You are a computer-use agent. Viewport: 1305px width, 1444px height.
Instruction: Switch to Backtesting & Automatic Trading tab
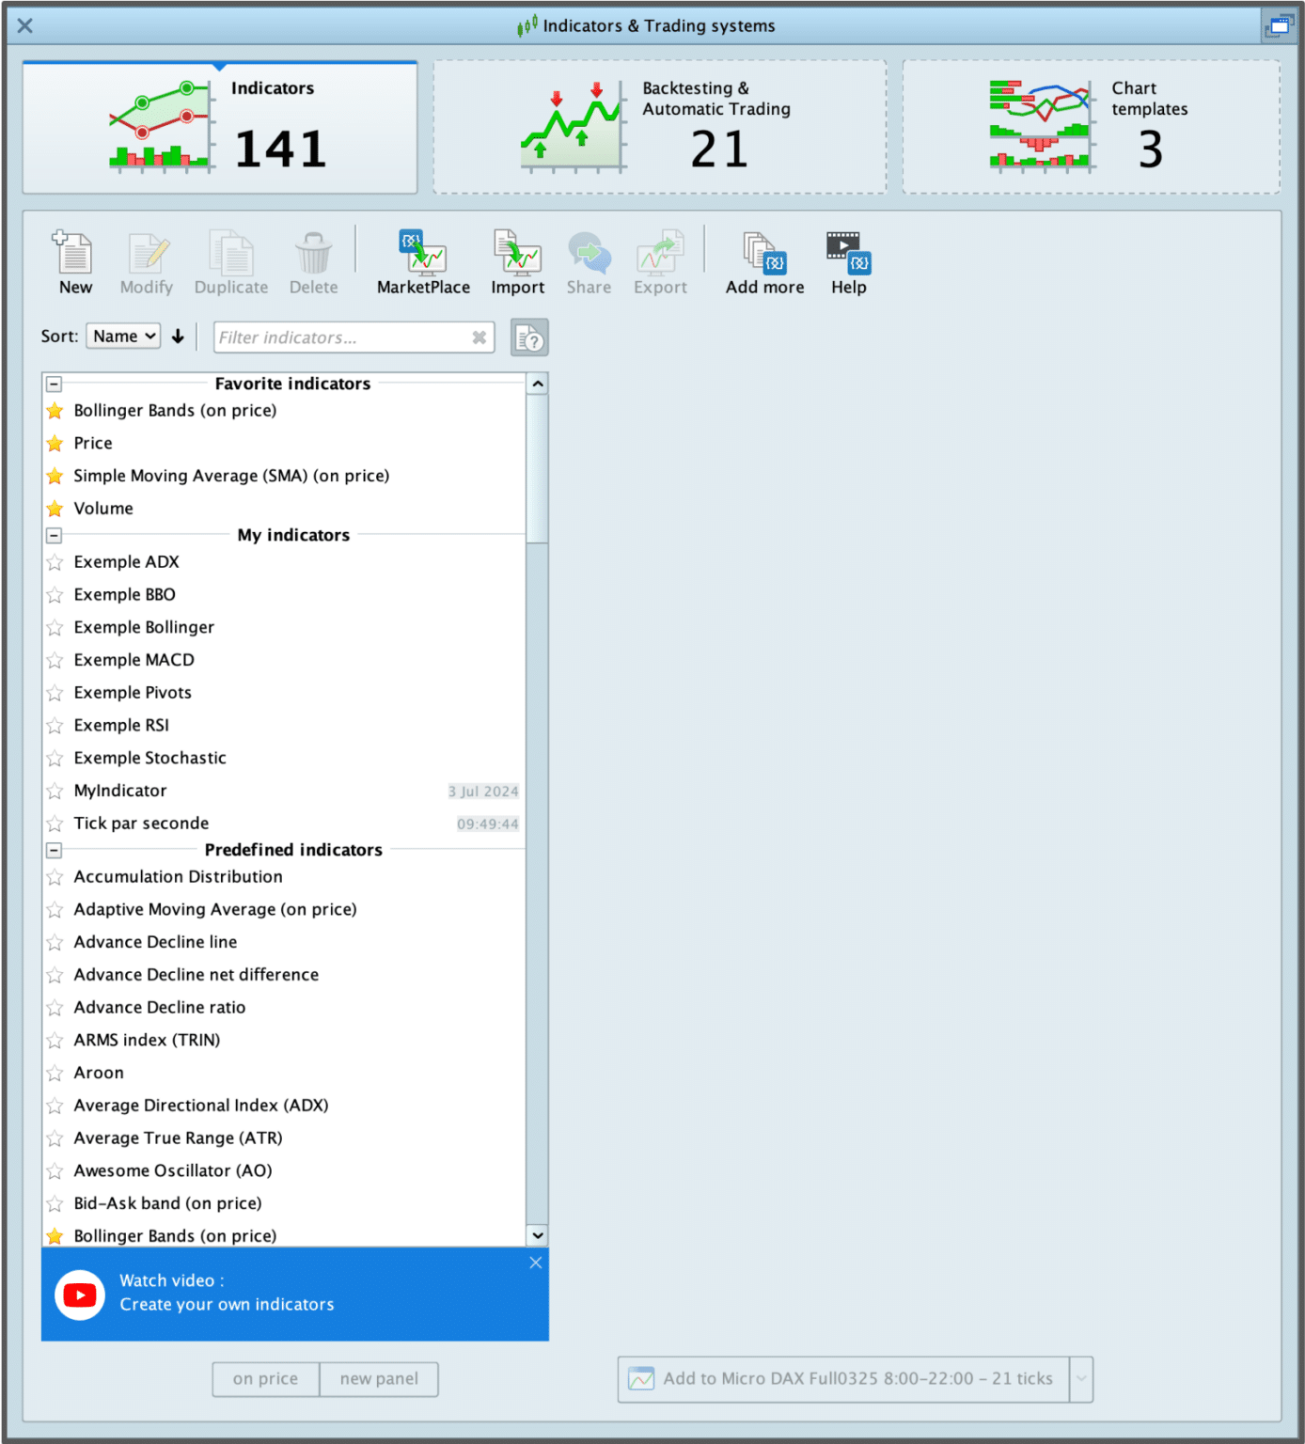point(659,128)
